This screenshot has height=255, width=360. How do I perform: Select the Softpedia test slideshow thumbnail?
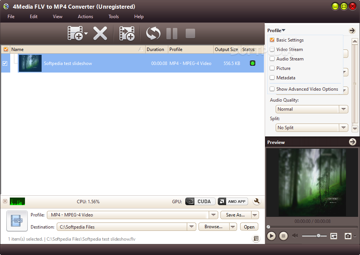tap(30, 63)
